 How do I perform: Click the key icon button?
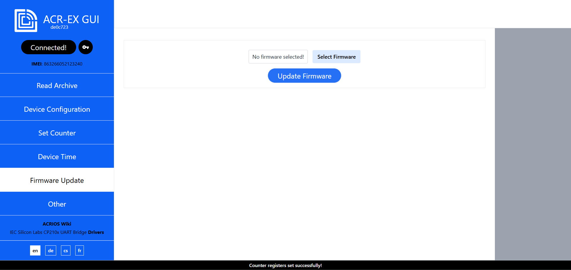(x=86, y=47)
